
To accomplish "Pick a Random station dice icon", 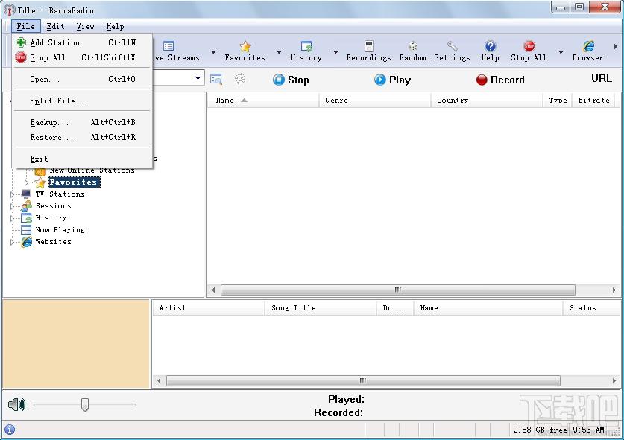I will (x=413, y=46).
